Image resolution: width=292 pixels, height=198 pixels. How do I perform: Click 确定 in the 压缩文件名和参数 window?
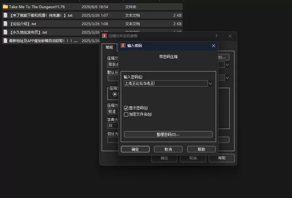click(x=164, y=158)
